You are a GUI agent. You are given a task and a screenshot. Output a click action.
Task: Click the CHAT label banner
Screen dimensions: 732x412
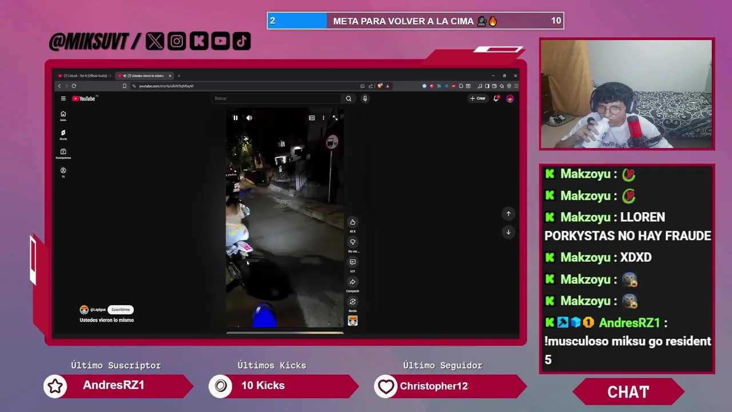628,392
